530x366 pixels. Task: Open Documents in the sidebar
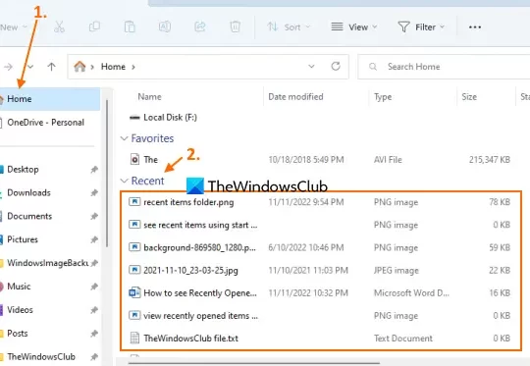29,216
